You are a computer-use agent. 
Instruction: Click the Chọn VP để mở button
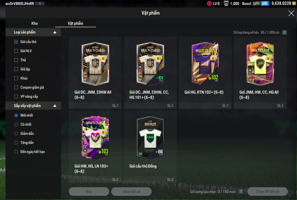[x=267, y=191]
